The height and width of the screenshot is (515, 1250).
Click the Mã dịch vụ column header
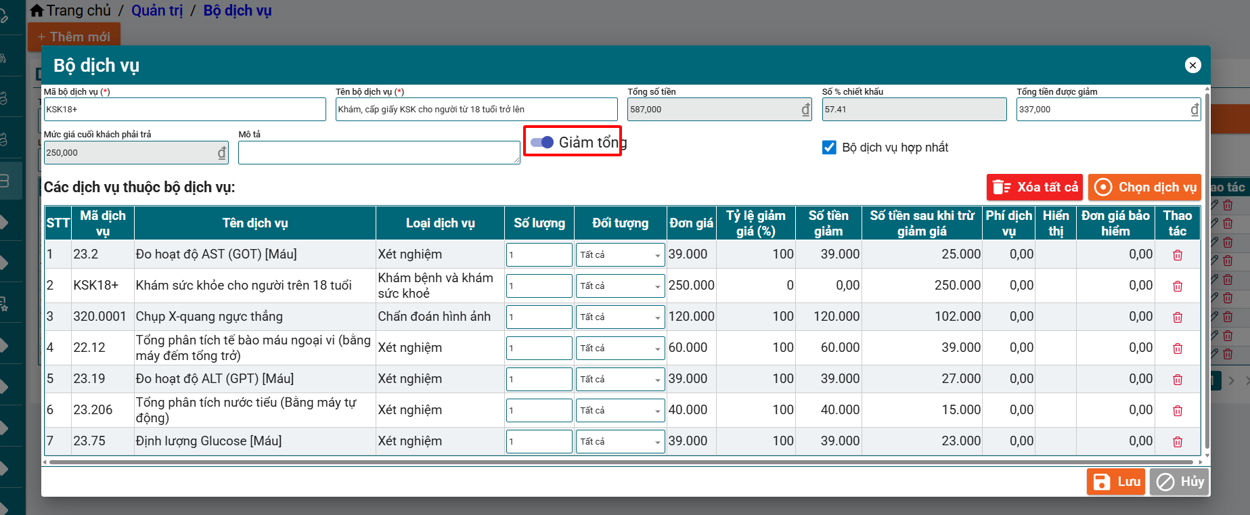(103, 223)
